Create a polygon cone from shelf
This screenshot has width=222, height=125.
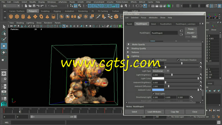coord(29,17)
